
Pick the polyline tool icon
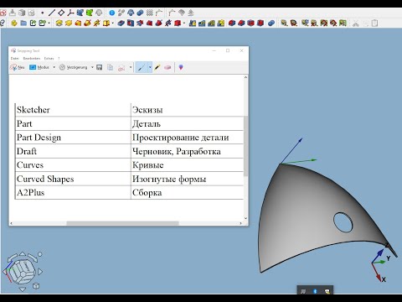tap(70, 13)
